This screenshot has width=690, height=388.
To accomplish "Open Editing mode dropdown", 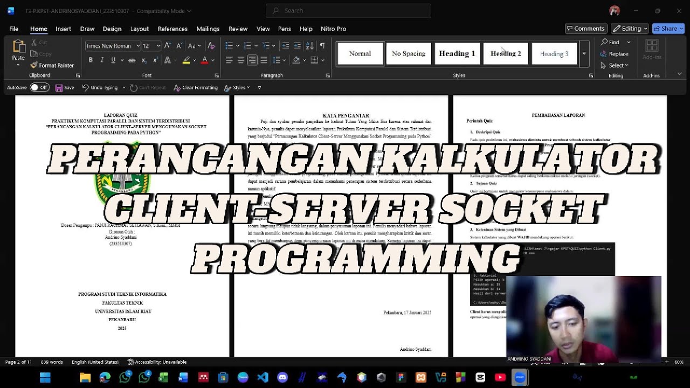I will (630, 29).
